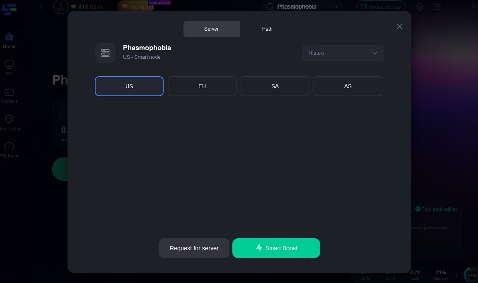
Task: Click Request for server button
Action: click(194, 248)
